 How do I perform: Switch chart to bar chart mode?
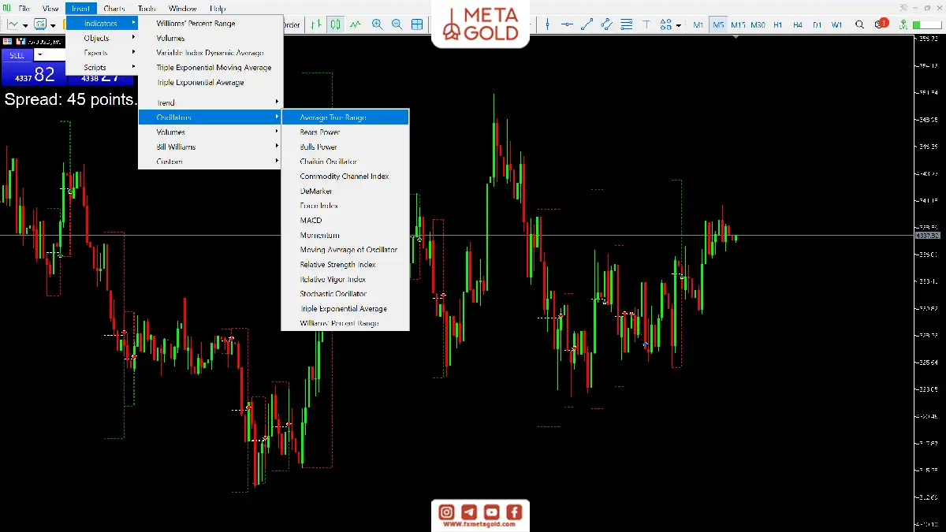pyautogui.click(x=316, y=24)
